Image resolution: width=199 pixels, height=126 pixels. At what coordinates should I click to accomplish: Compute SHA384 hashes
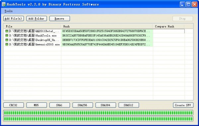tap(106, 105)
